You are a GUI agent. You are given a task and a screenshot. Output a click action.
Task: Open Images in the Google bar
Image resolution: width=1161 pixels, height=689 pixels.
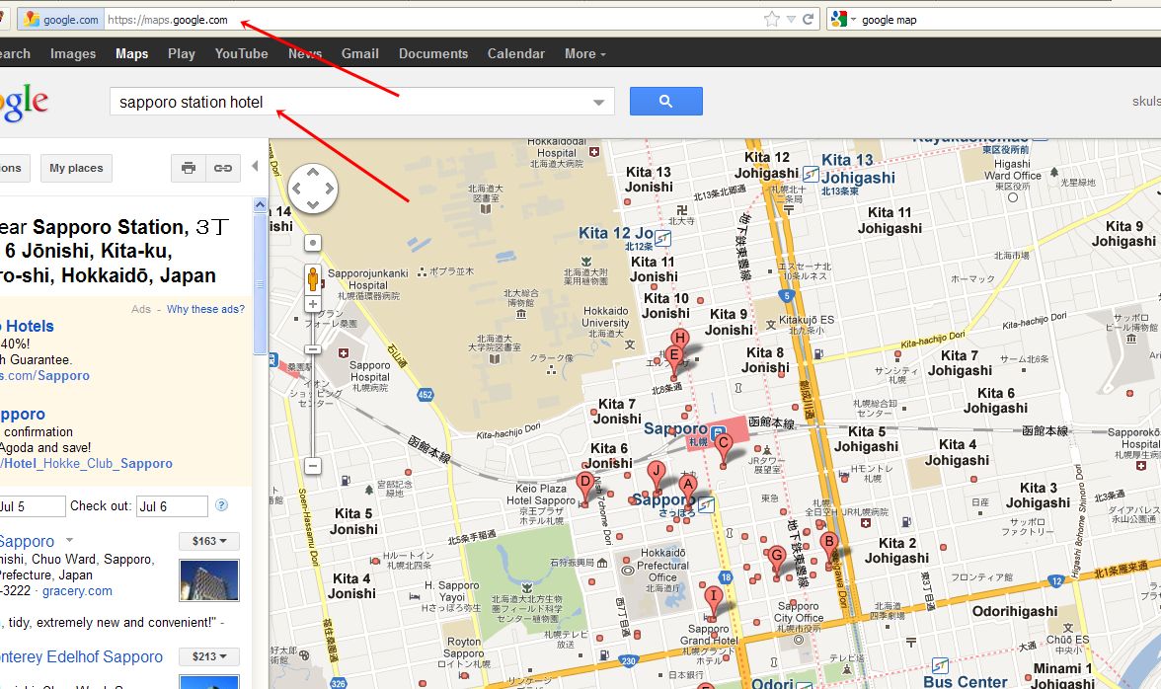click(73, 53)
